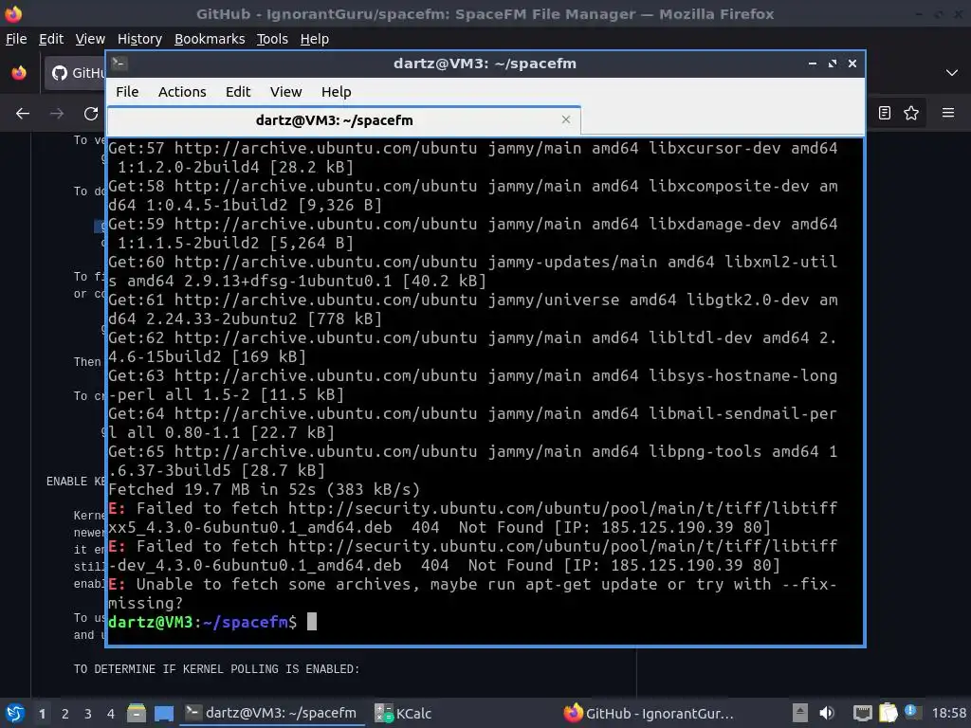
Task: Click the Firefox View icon beside the tabs
Action: [x=19, y=73]
